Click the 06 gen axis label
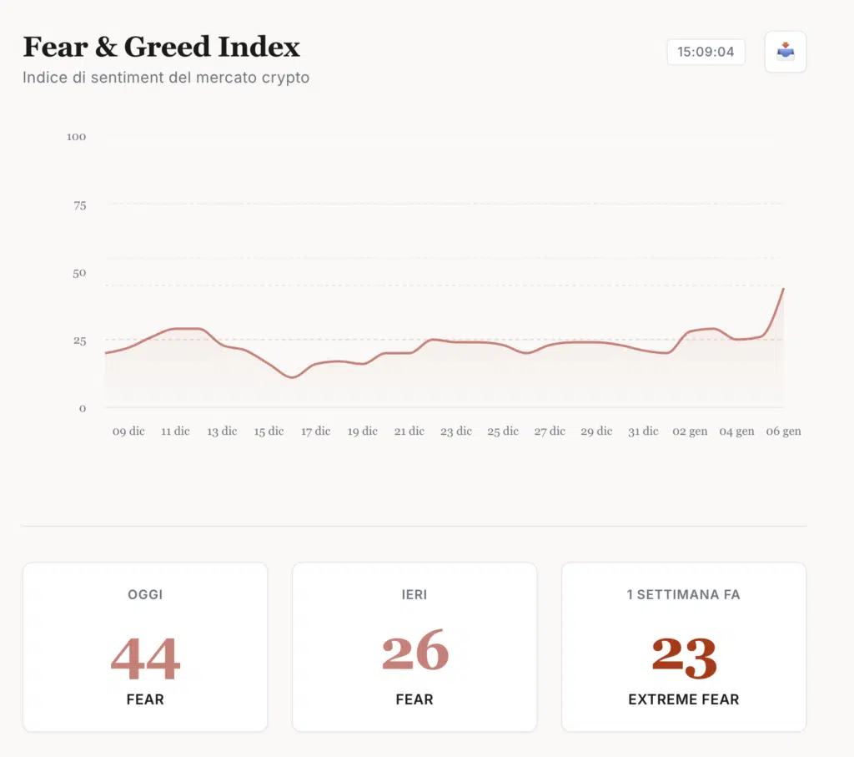Screen dimensions: 854x757 coord(783,431)
